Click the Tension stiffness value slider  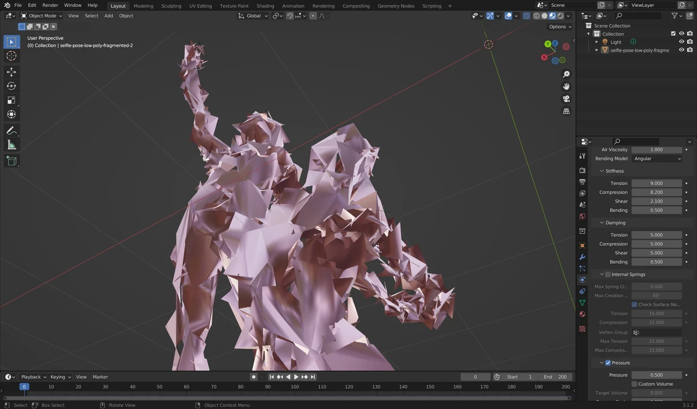tap(656, 183)
